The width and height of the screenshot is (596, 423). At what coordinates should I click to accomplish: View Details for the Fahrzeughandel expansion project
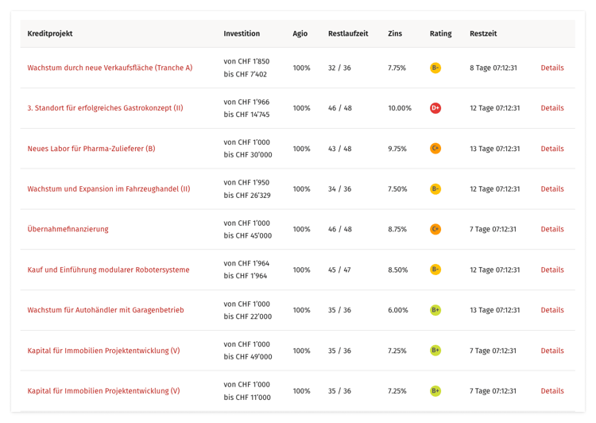(x=551, y=189)
